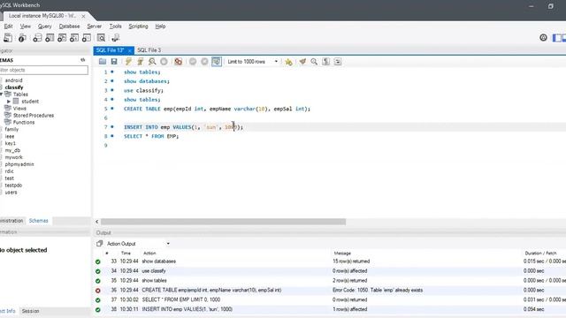Execute statement under cursor (lightning with cursor)
This screenshot has height=318, width=566.
[140, 62]
